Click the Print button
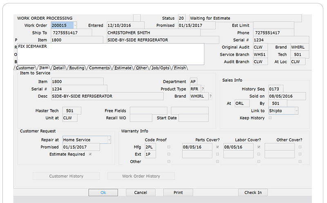This screenshot has width=327, height=203. (178, 192)
